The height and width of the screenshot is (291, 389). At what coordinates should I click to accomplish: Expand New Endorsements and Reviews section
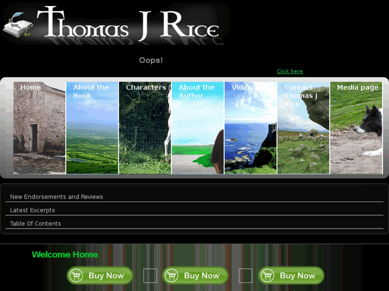pos(195,196)
